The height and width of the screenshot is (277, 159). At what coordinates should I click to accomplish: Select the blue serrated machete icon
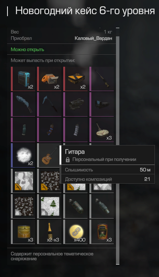23,104
